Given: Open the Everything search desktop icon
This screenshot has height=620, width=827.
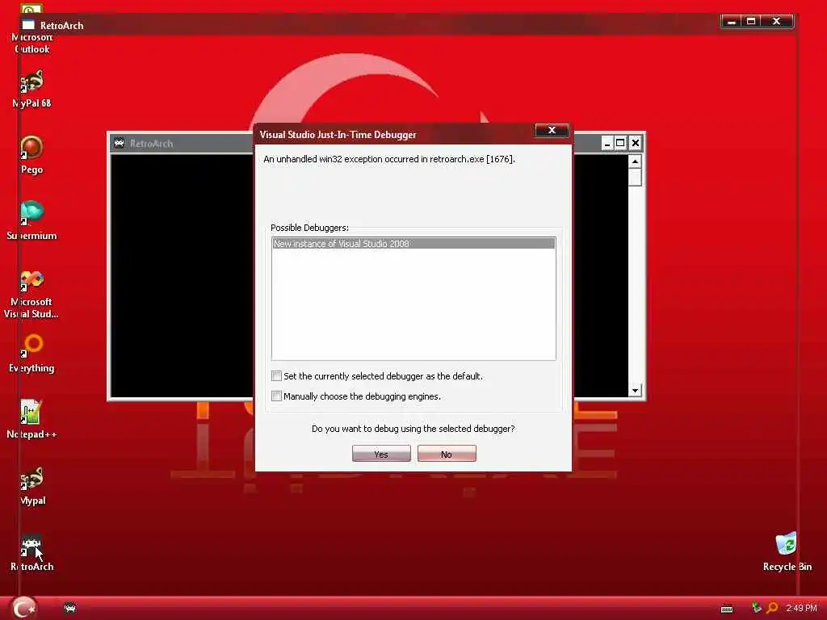Looking at the screenshot, I should click(31, 354).
